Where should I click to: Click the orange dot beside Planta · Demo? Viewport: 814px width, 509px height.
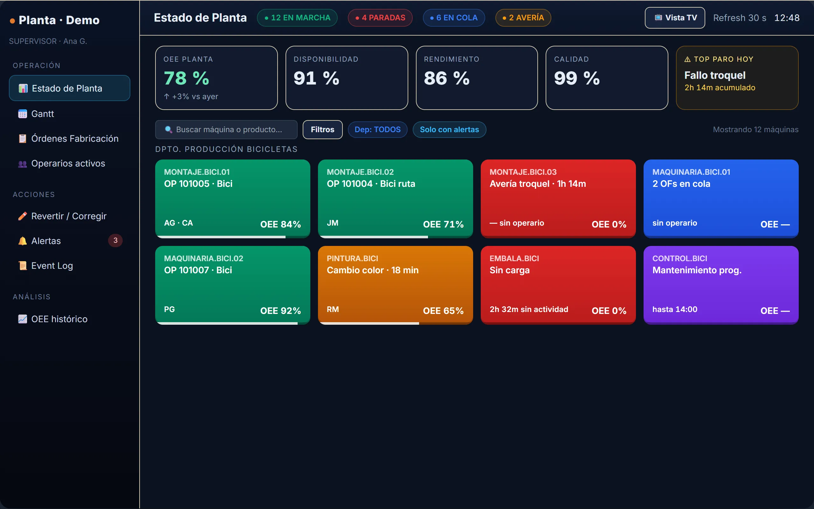point(12,21)
